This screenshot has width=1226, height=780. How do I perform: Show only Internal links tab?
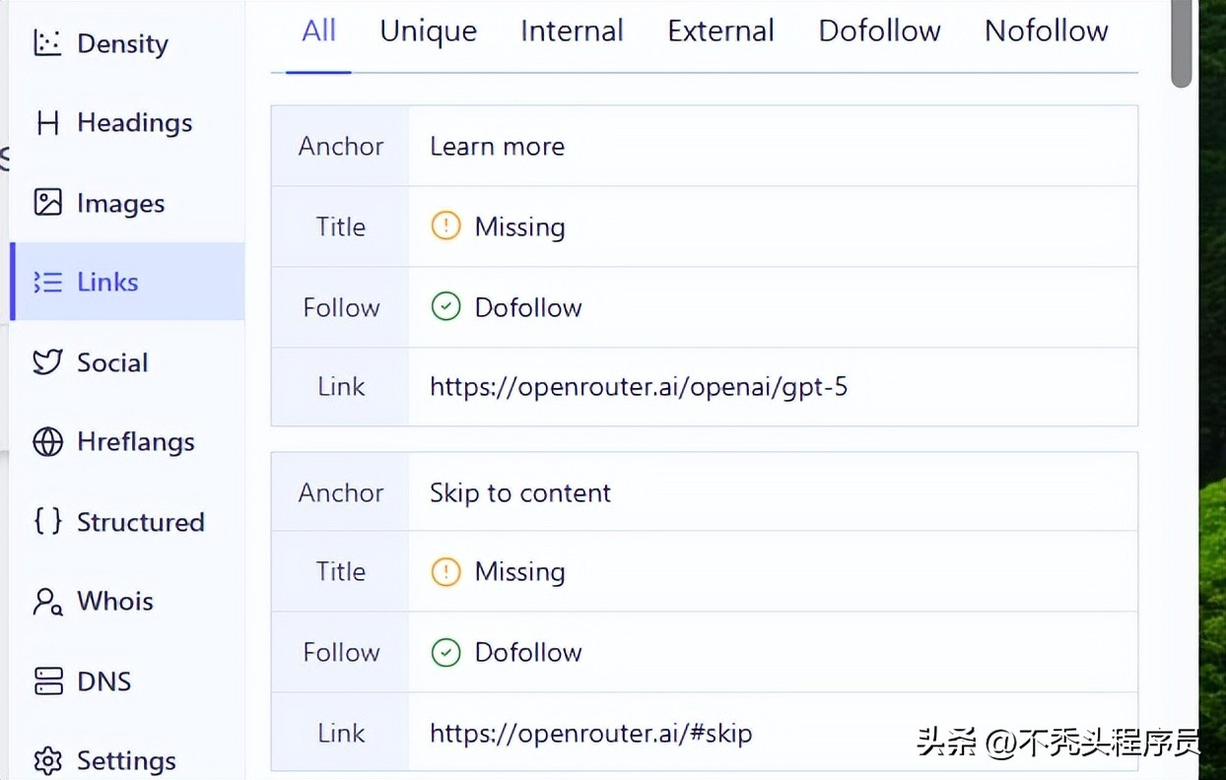(572, 32)
